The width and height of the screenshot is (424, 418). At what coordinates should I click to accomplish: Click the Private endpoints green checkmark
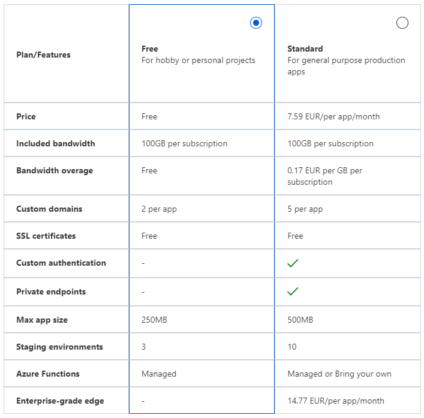(x=293, y=291)
